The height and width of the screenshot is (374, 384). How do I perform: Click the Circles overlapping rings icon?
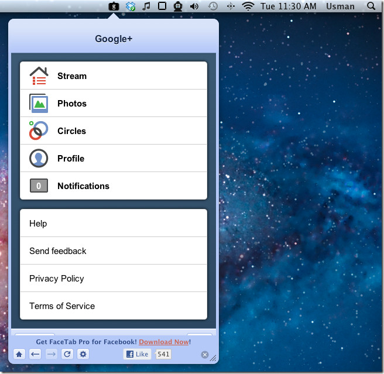pyautogui.click(x=39, y=131)
